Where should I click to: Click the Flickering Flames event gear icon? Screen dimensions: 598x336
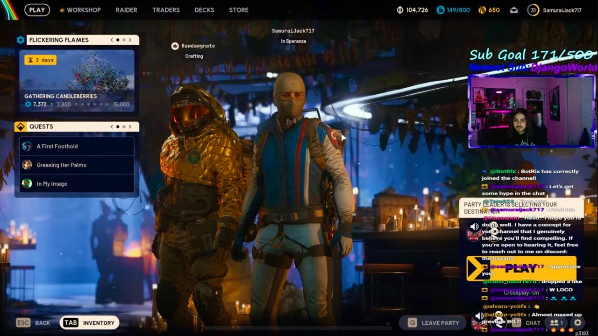click(x=21, y=40)
